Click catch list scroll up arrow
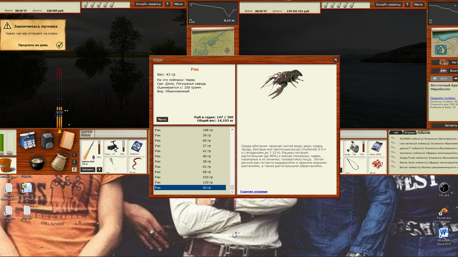Image resolution: width=458 pixels, height=257 pixels. [232, 129]
